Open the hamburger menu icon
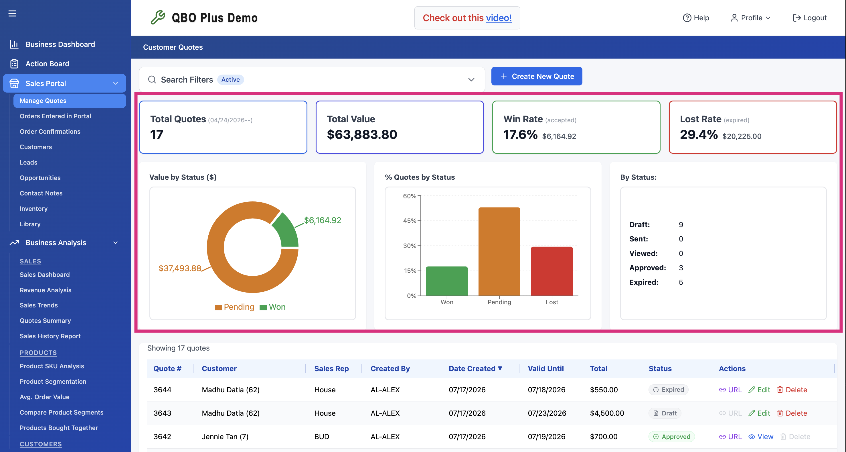This screenshot has width=846, height=452. pyautogui.click(x=12, y=13)
